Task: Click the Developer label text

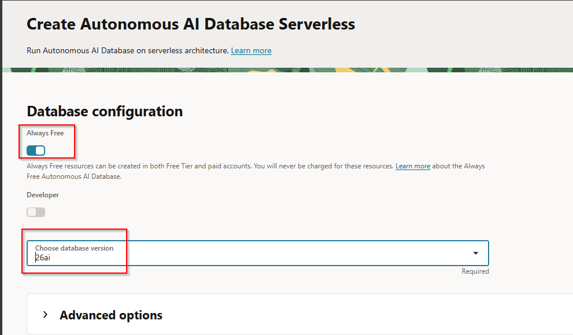Action: tap(43, 195)
